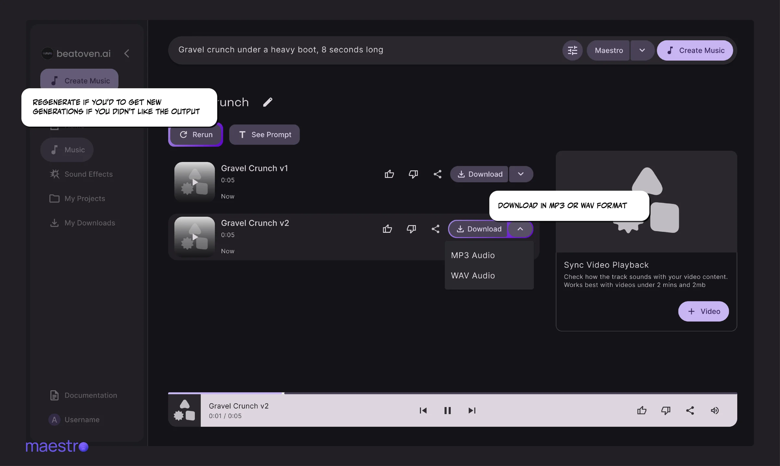Viewport: 780px width, 466px height.
Task: Share Gravel Crunch v2 from its row
Action: coord(435,229)
